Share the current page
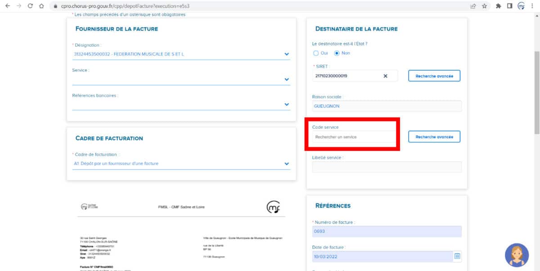Viewport: 540px width, 271px height. (x=473, y=6)
